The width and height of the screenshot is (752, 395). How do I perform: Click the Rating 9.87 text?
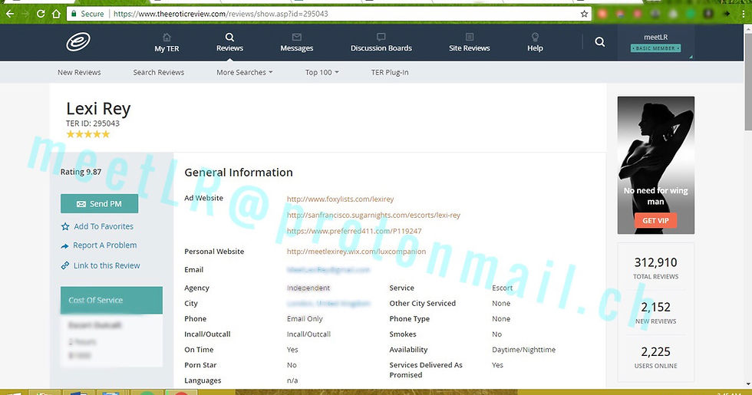(81, 172)
